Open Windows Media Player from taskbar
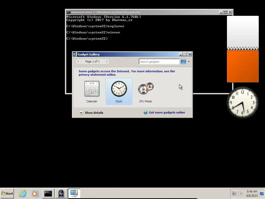 click(x=35, y=193)
